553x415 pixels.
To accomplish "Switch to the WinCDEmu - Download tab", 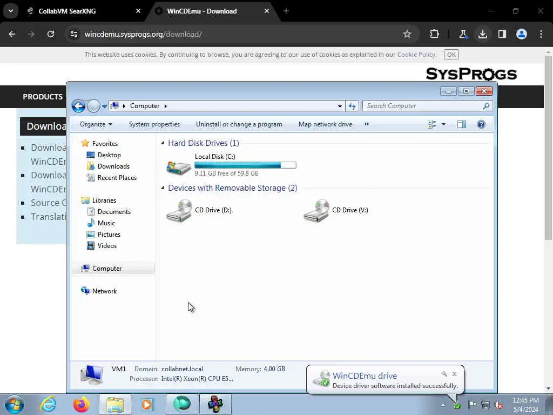I will click(214, 11).
